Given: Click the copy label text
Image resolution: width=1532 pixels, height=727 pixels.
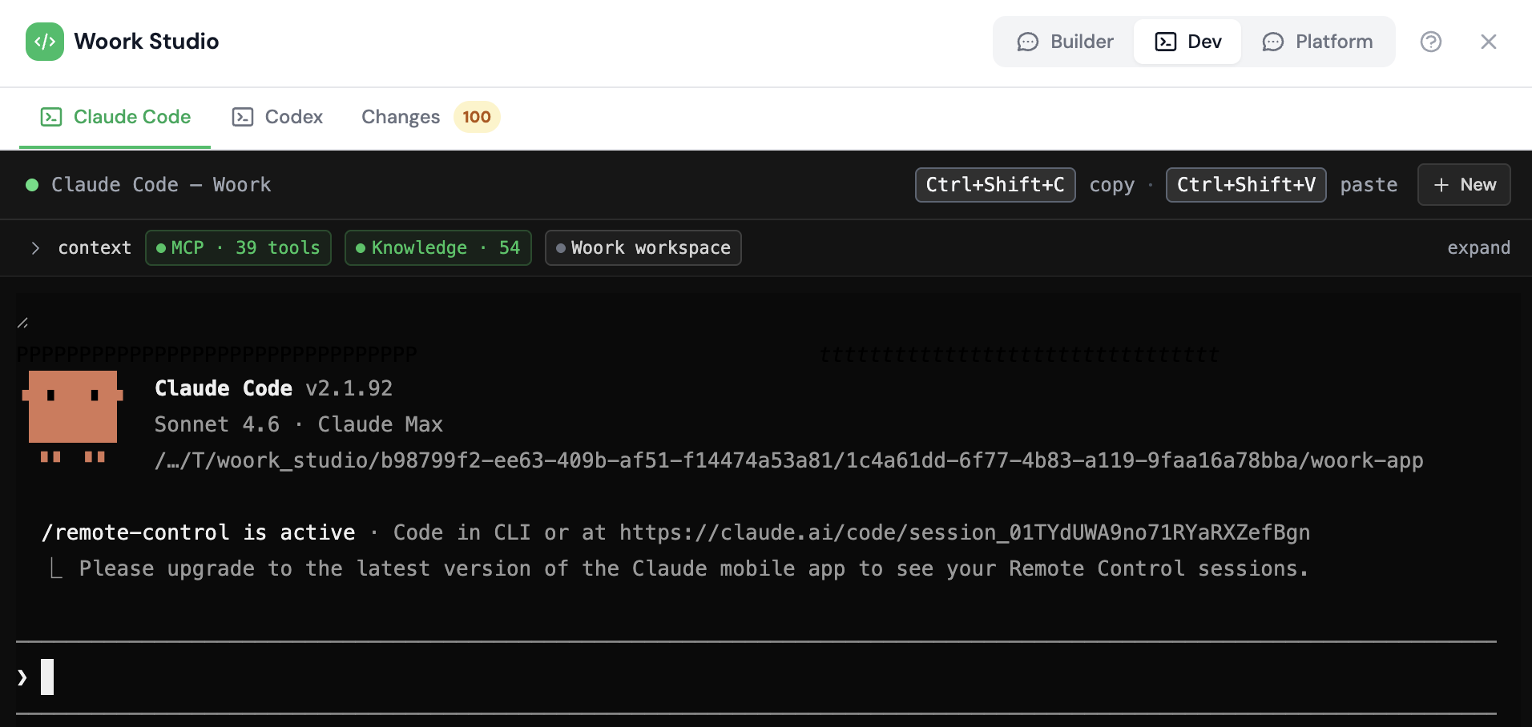Looking at the screenshot, I should (x=1112, y=185).
